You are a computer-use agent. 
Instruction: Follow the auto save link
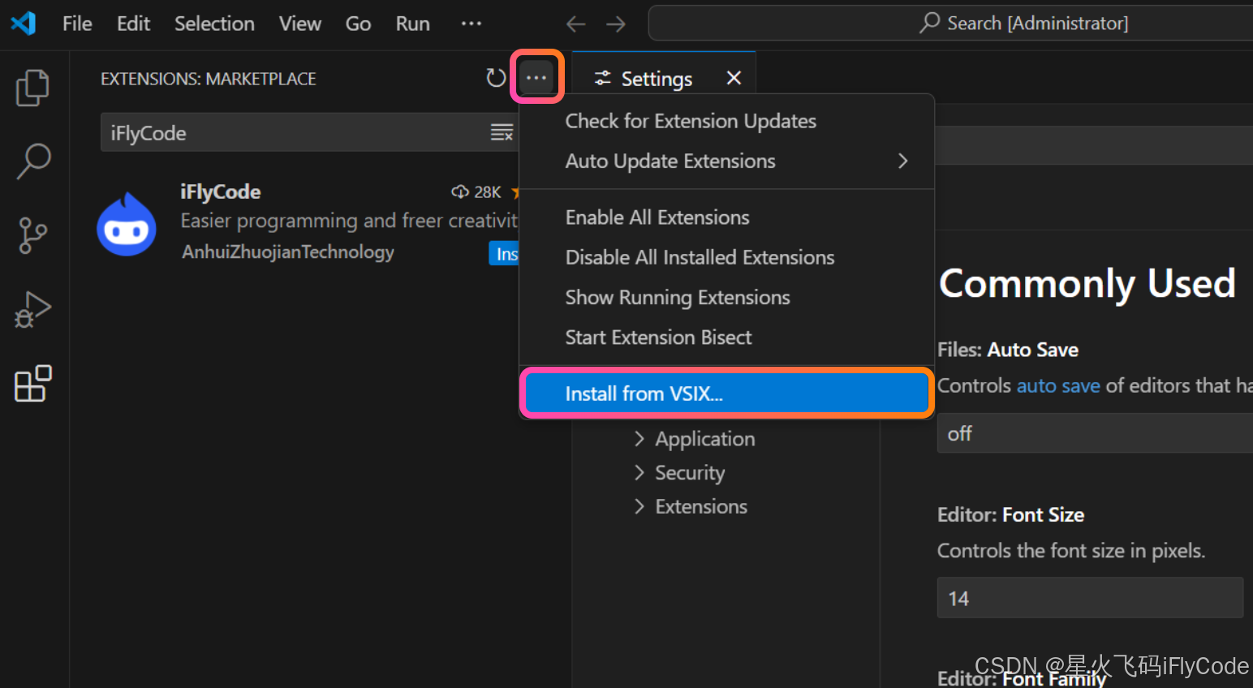(x=1058, y=385)
